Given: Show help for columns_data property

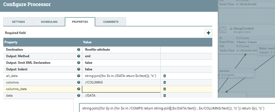Looking at the screenshot, I should pos(79,89).
